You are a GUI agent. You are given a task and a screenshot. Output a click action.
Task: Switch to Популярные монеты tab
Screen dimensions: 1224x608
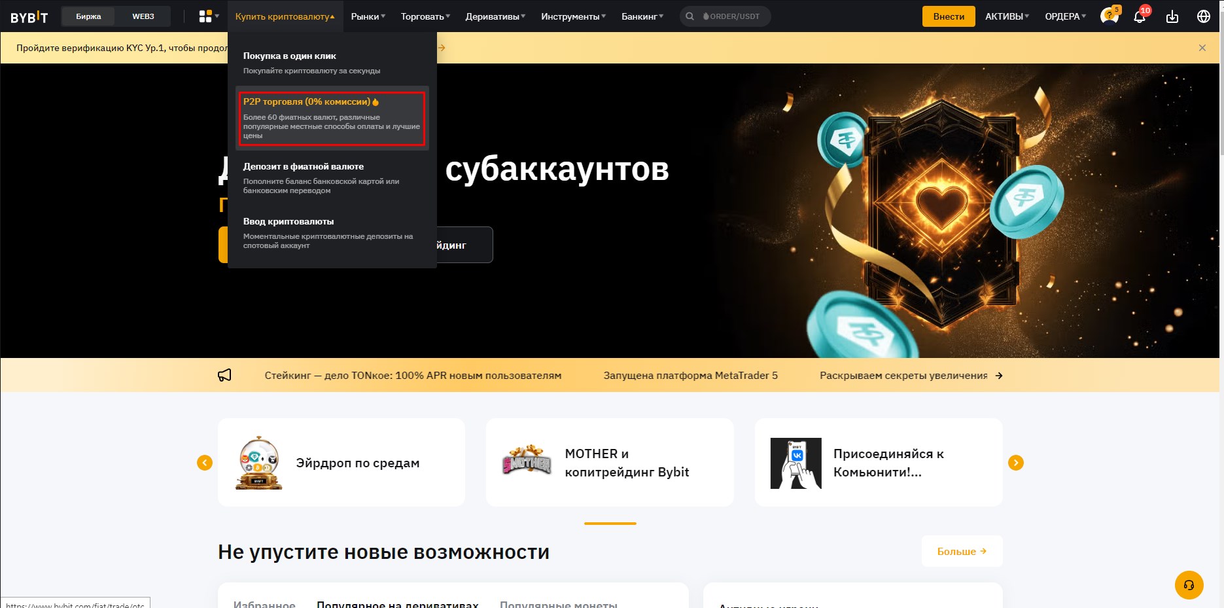[x=559, y=604]
